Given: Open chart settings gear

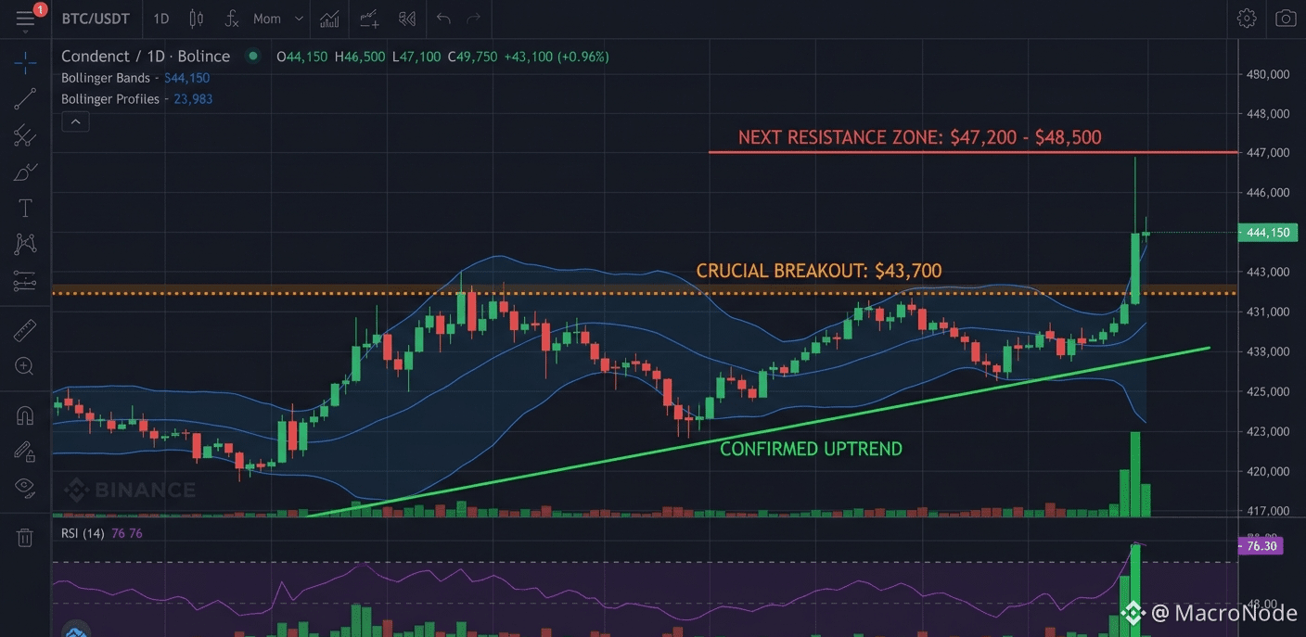Looking at the screenshot, I should 1247,19.
